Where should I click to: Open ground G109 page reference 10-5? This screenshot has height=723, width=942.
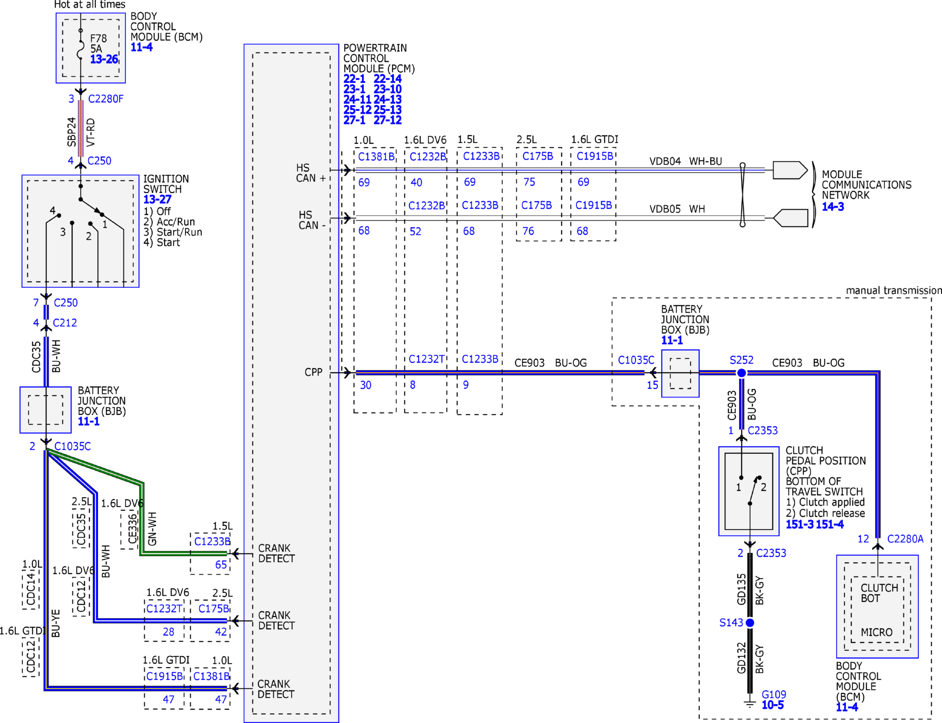tap(772, 705)
